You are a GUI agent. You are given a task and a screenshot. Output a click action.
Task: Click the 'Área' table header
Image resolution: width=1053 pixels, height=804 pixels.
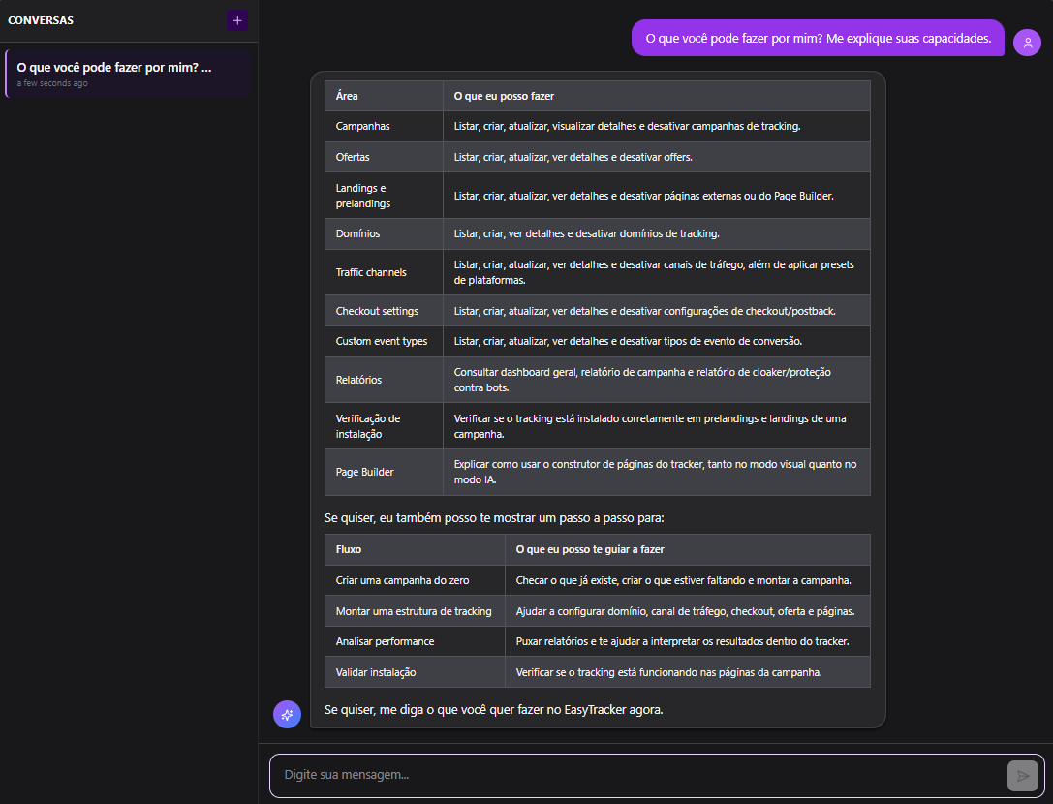[x=384, y=96]
